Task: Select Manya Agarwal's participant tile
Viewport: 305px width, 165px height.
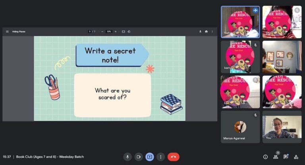Action: pos(240,127)
